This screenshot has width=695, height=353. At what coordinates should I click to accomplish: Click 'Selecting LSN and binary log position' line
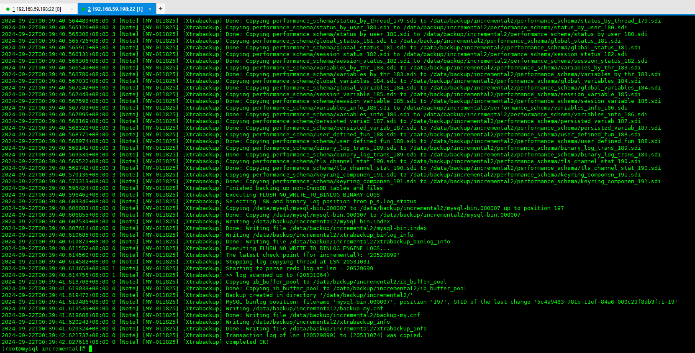tap(209, 202)
